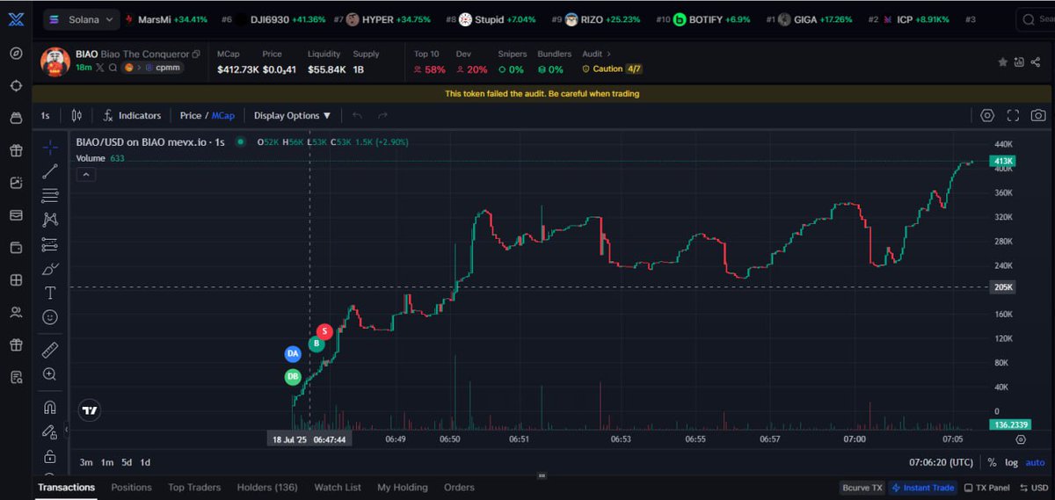Switch chart to Price view

[191, 115]
